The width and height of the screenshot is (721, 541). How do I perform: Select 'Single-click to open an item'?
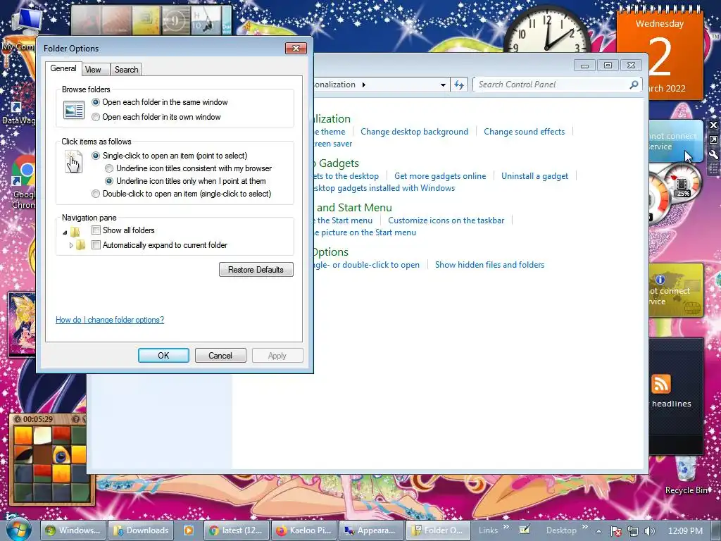170,156
